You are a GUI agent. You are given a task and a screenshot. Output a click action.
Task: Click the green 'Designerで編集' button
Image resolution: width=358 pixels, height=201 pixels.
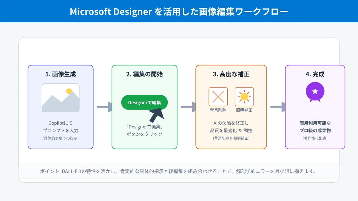coord(144,102)
